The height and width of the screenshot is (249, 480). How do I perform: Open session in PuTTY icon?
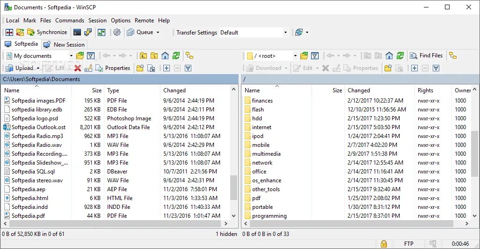pos(88,32)
